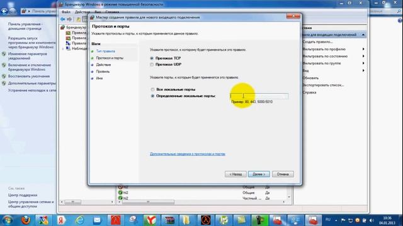The width and height of the screenshot is (403, 226).
Task: Click the shield icon beside Восстановить умолчания
Action: 4,76
